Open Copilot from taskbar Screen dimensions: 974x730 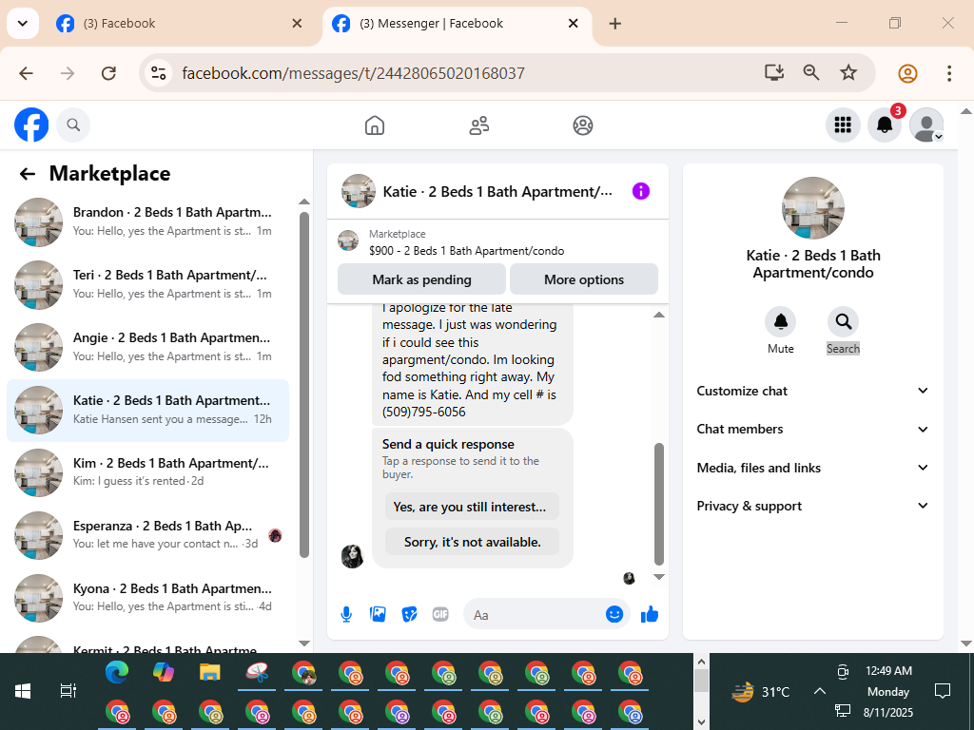[x=164, y=672]
